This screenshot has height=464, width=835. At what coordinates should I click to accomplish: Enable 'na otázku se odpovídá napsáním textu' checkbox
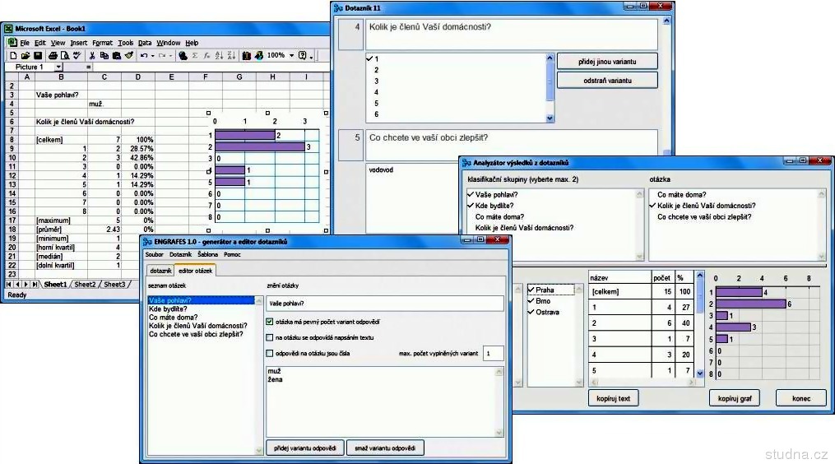click(270, 338)
